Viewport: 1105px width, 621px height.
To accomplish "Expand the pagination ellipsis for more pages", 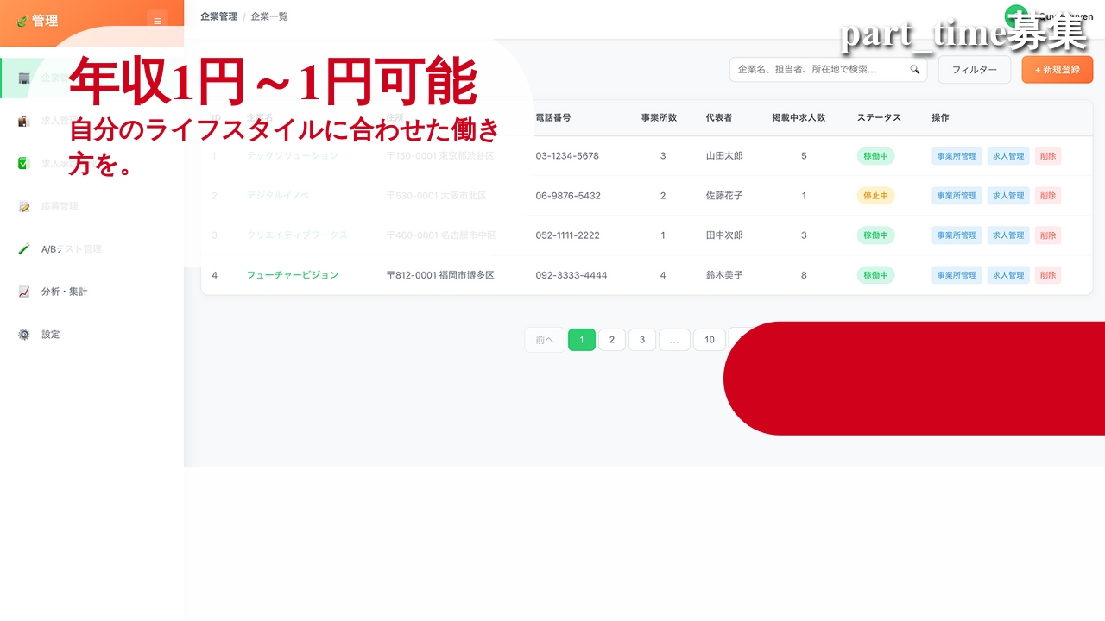I will click(x=674, y=339).
